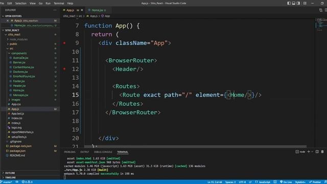The width and height of the screenshot is (327, 184).
Task: Open the Help menu
Action: click(x=70, y=4)
